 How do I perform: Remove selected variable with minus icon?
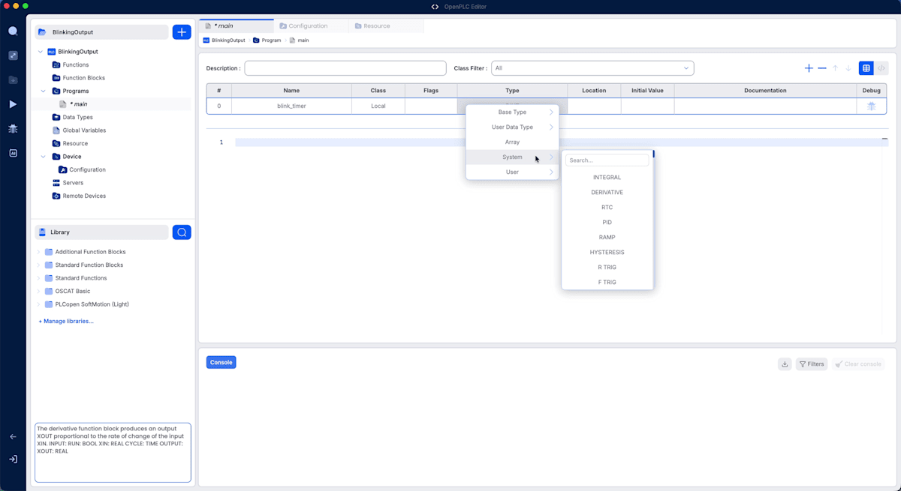coord(822,68)
